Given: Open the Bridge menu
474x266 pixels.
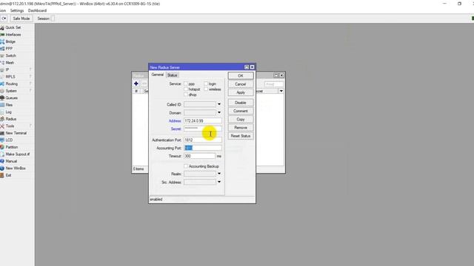Looking at the screenshot, I should tap(10, 41).
